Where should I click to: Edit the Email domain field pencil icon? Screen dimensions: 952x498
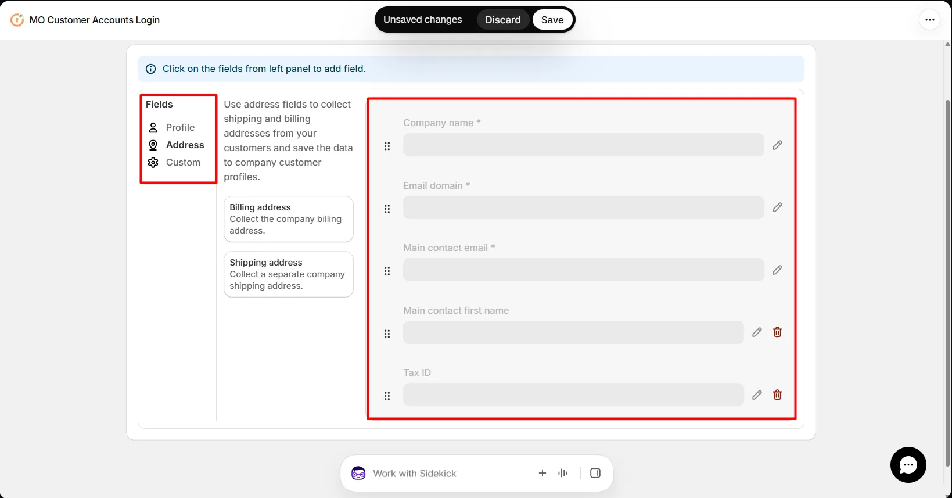tap(777, 207)
